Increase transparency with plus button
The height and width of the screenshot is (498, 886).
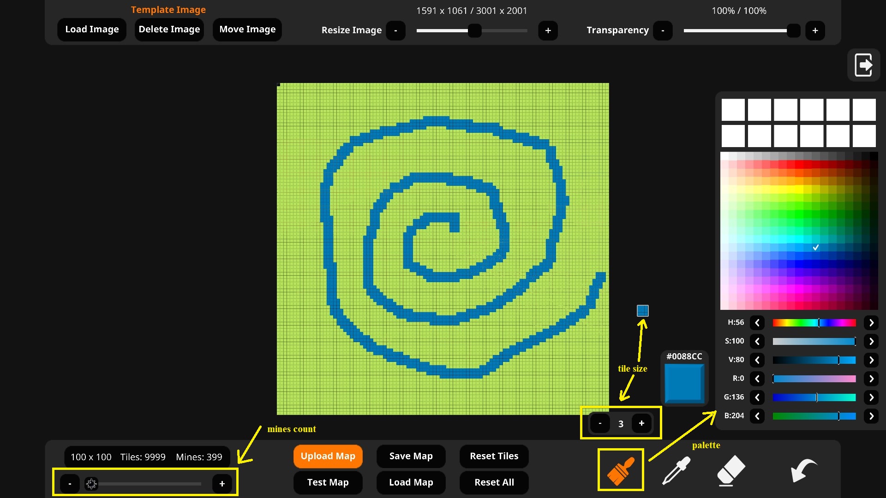point(815,30)
